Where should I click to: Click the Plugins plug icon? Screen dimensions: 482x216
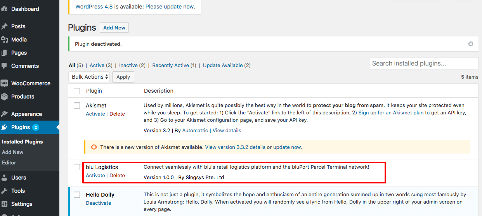click(x=4, y=127)
